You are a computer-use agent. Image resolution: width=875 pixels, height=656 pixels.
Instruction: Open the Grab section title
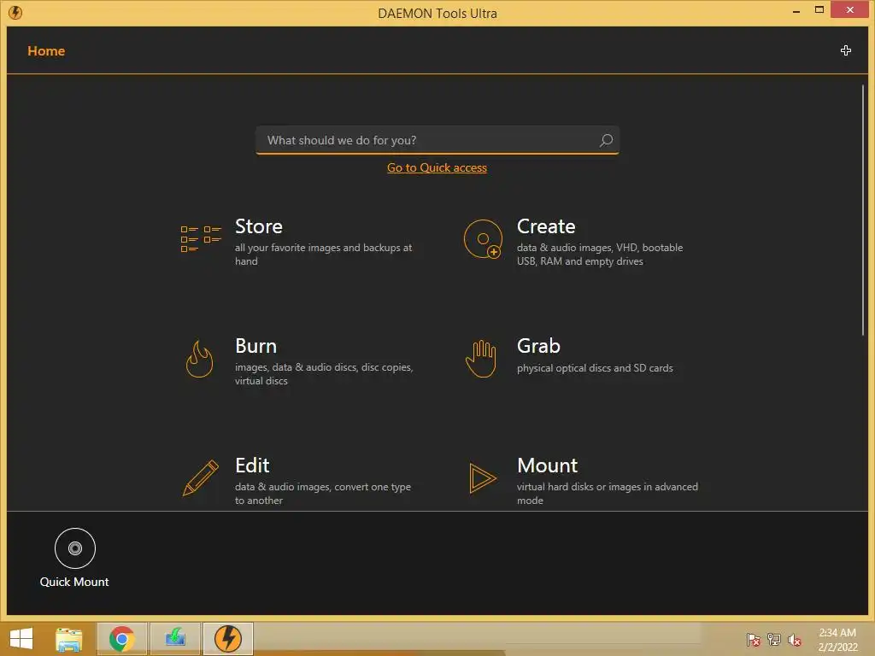click(x=538, y=346)
